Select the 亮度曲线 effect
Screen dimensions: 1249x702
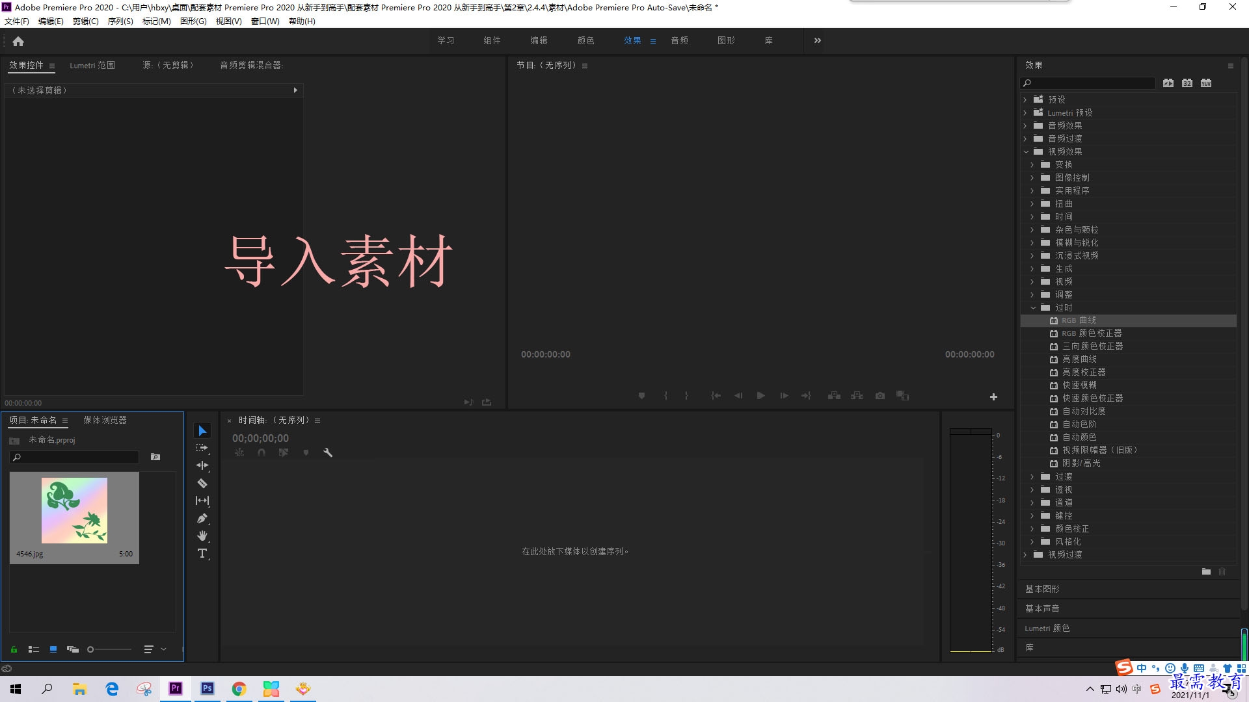click(1079, 359)
